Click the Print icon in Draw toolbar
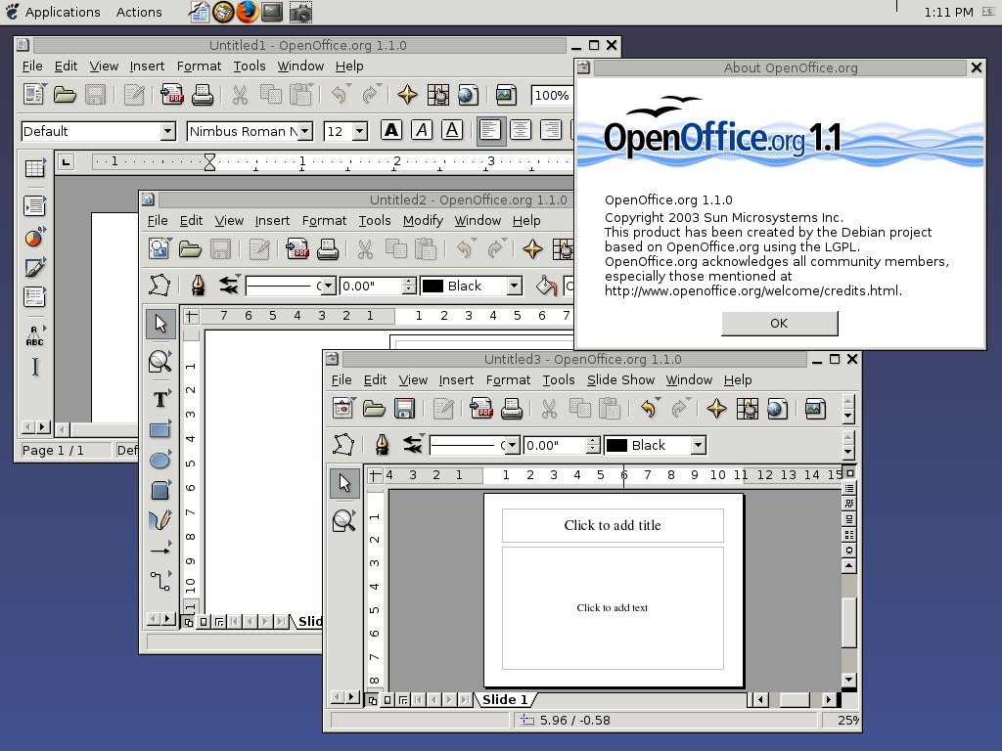1002x751 pixels. (328, 249)
